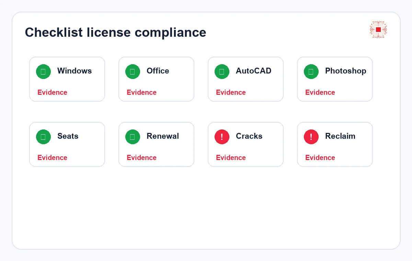The height and width of the screenshot is (261, 412).
Task: Open Evidence link on AutoCAD card
Action: 231,92
